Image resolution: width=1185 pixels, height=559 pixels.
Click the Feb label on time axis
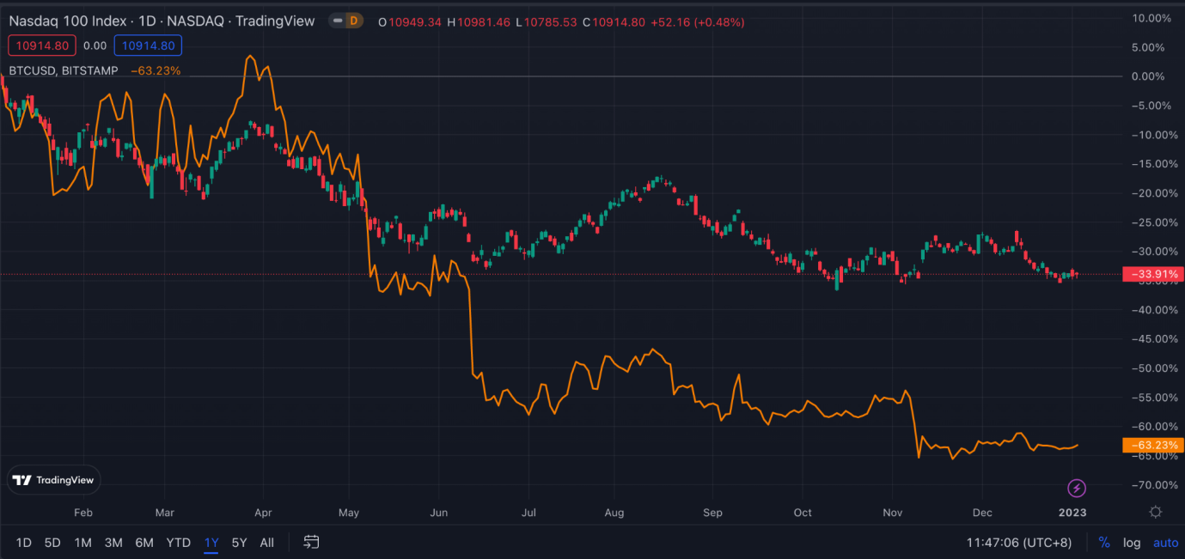[83, 513]
